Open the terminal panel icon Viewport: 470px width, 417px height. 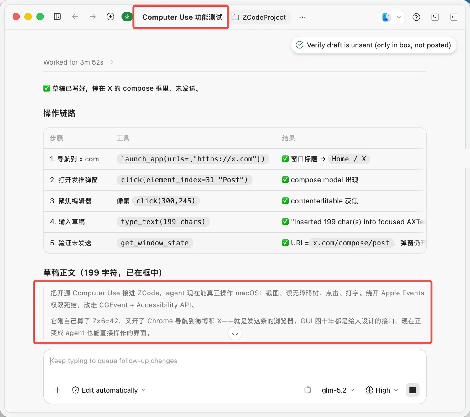435,17
